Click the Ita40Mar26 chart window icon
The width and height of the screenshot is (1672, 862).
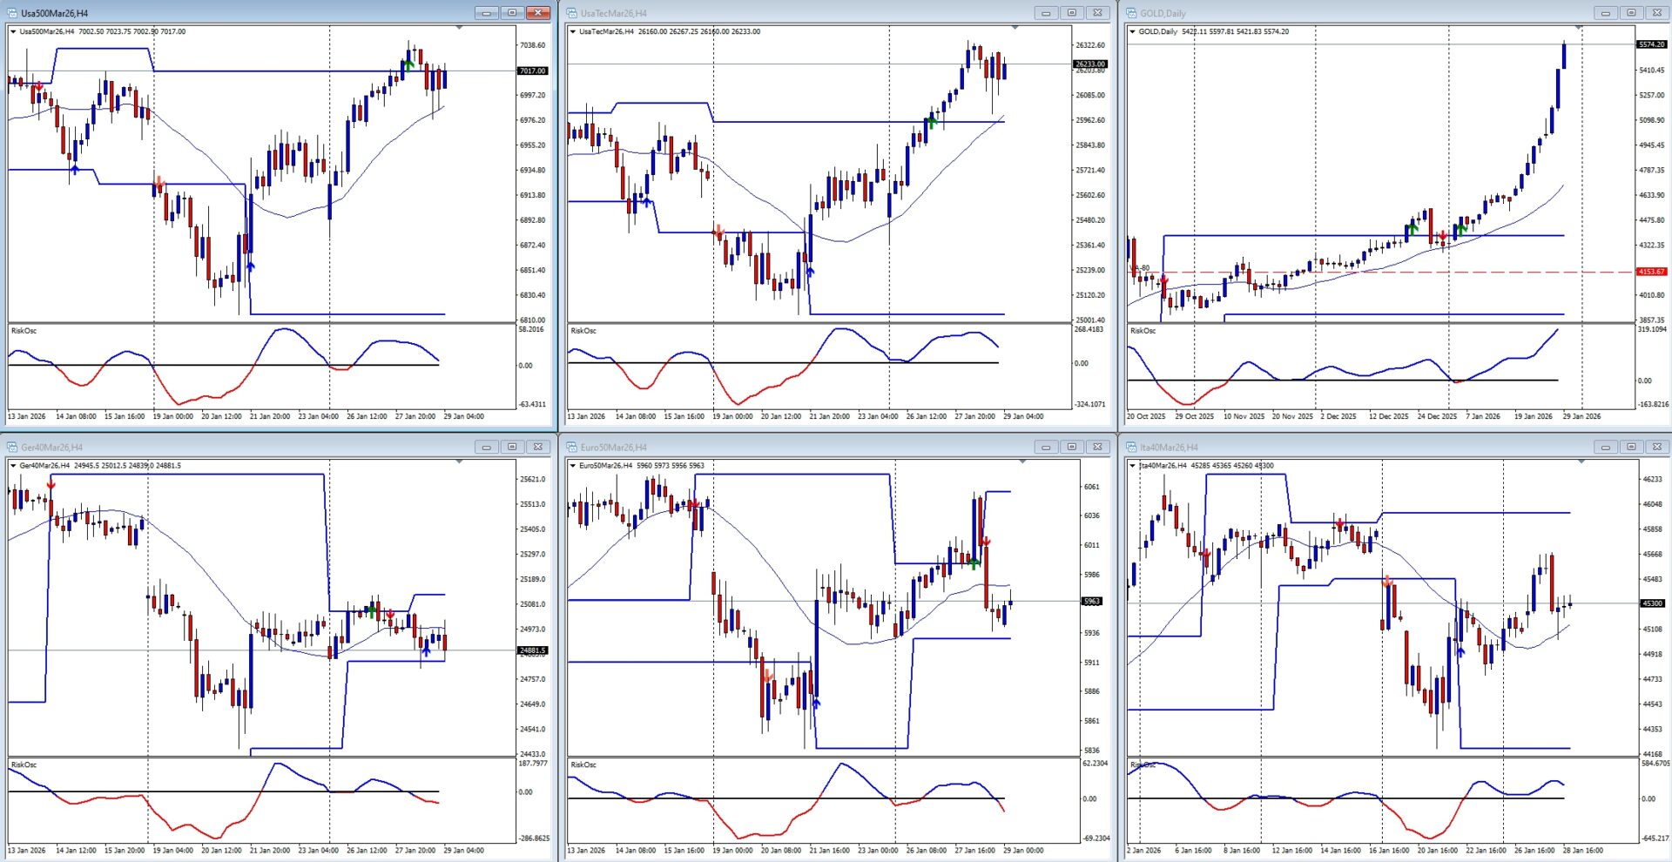1132,448
